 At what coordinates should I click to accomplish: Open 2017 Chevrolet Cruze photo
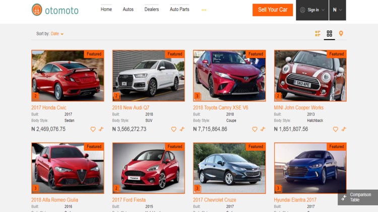click(229, 168)
